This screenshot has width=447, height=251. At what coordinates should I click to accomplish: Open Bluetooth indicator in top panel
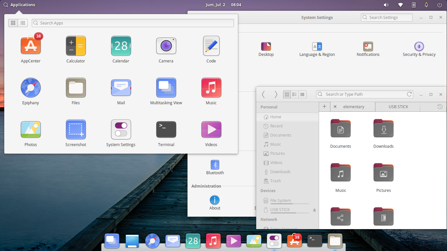[414, 5]
